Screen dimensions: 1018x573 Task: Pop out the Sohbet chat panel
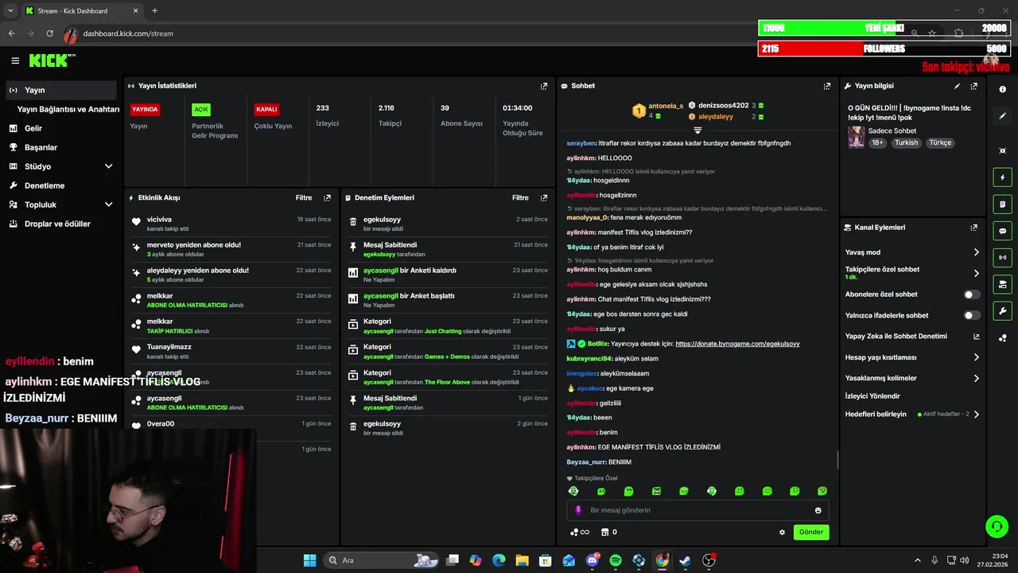827,86
